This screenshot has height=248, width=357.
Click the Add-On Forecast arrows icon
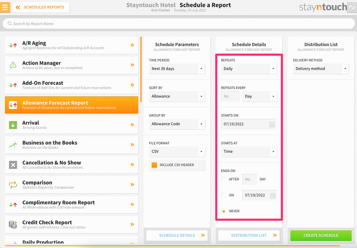(13, 85)
